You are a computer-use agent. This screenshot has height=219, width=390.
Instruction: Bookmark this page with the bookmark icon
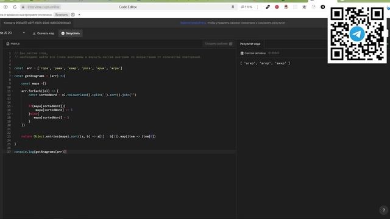(x=233, y=7)
